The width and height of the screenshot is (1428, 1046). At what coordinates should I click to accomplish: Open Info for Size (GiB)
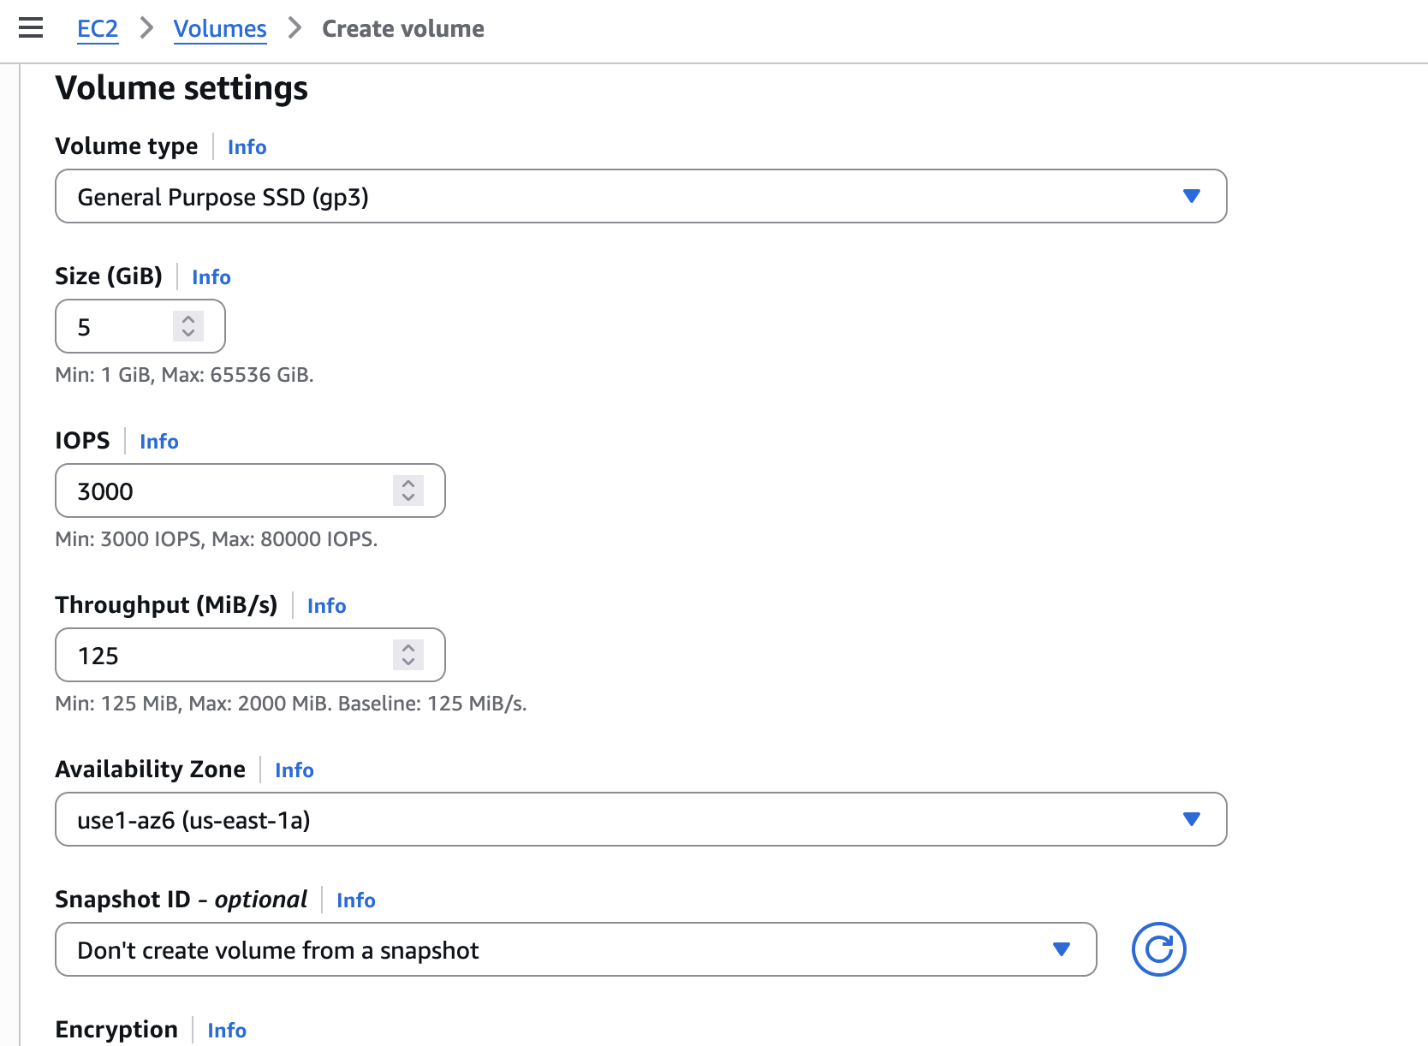[x=211, y=277]
